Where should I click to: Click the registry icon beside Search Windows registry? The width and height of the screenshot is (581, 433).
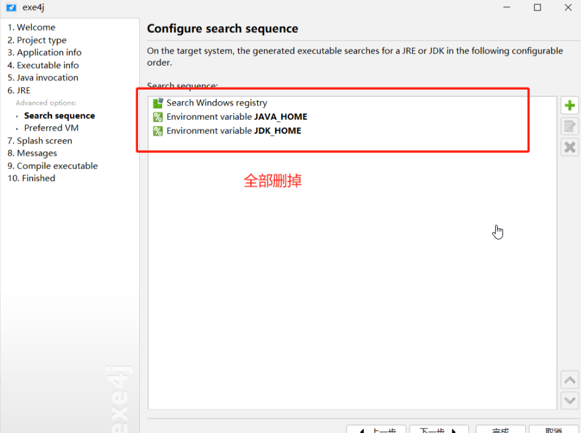(159, 103)
